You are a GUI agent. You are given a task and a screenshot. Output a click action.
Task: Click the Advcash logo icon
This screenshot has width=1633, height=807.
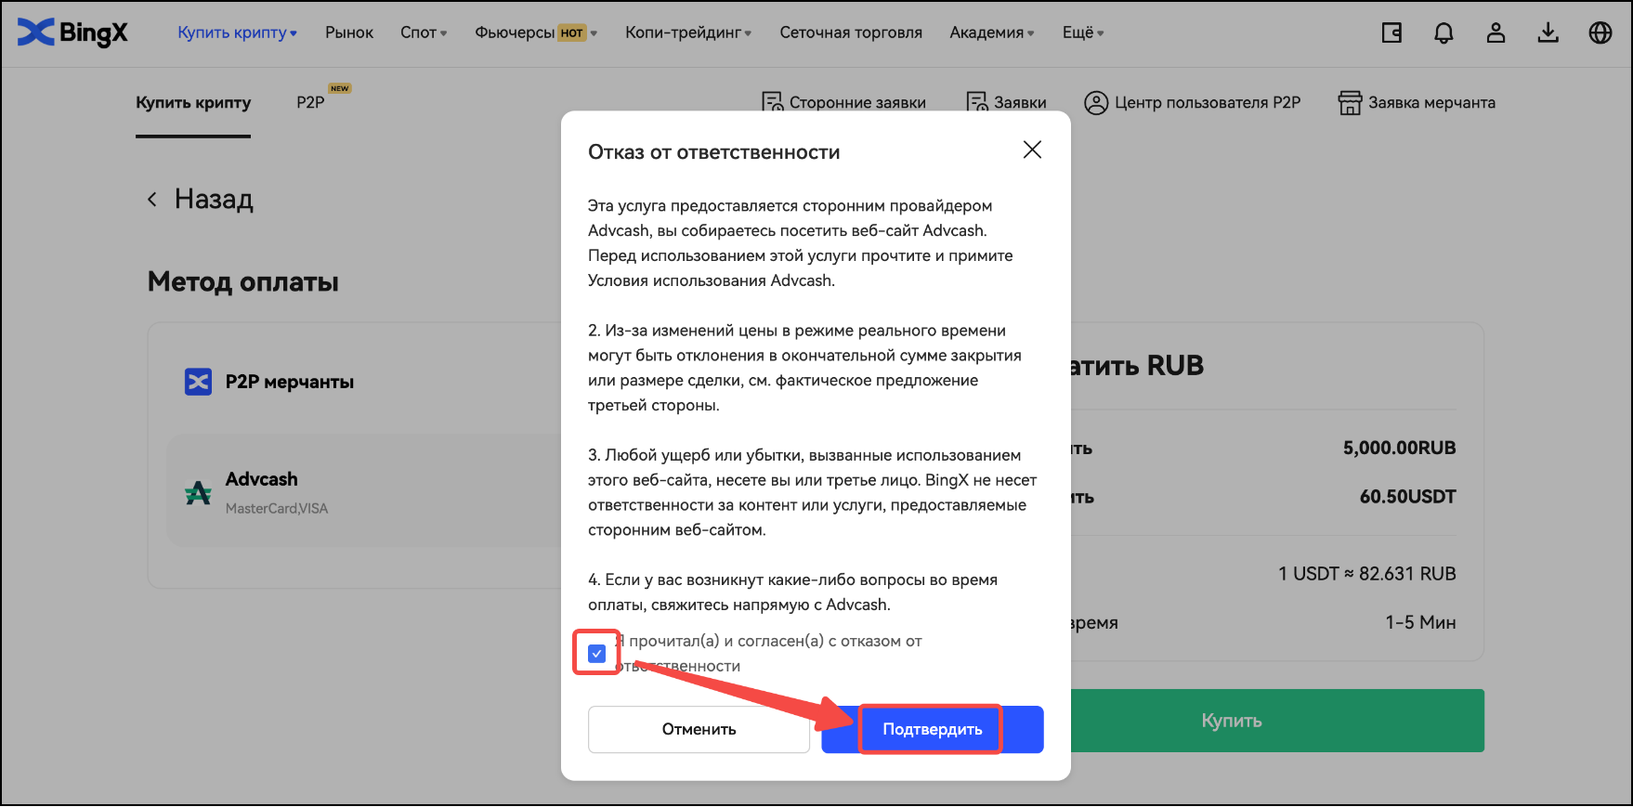(x=198, y=492)
